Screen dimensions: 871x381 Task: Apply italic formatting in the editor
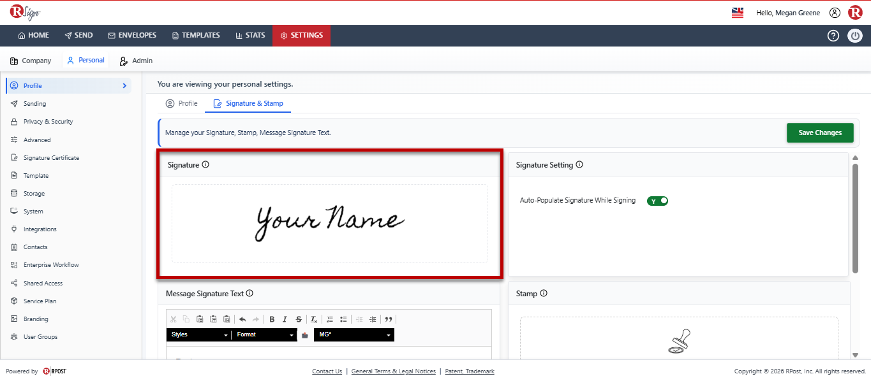coord(285,319)
